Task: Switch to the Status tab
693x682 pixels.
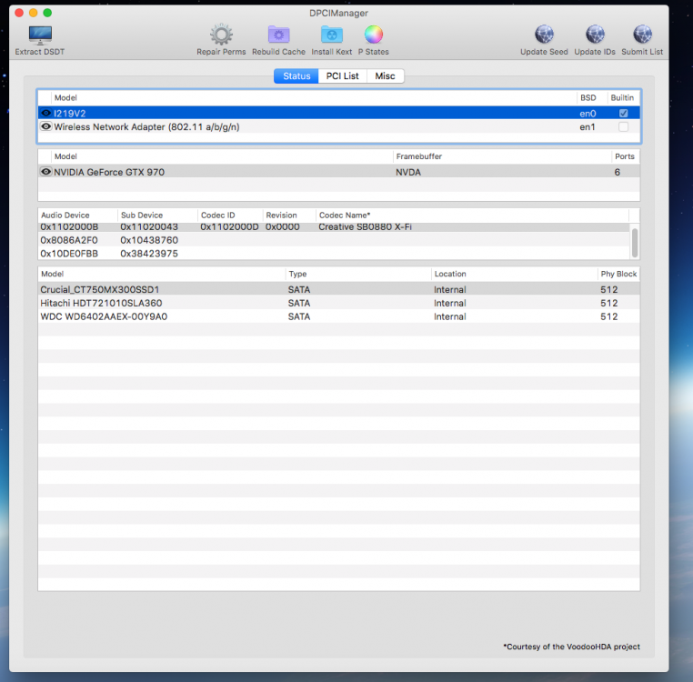Action: click(296, 76)
